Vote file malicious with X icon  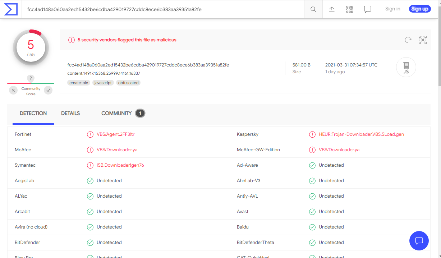click(13, 91)
